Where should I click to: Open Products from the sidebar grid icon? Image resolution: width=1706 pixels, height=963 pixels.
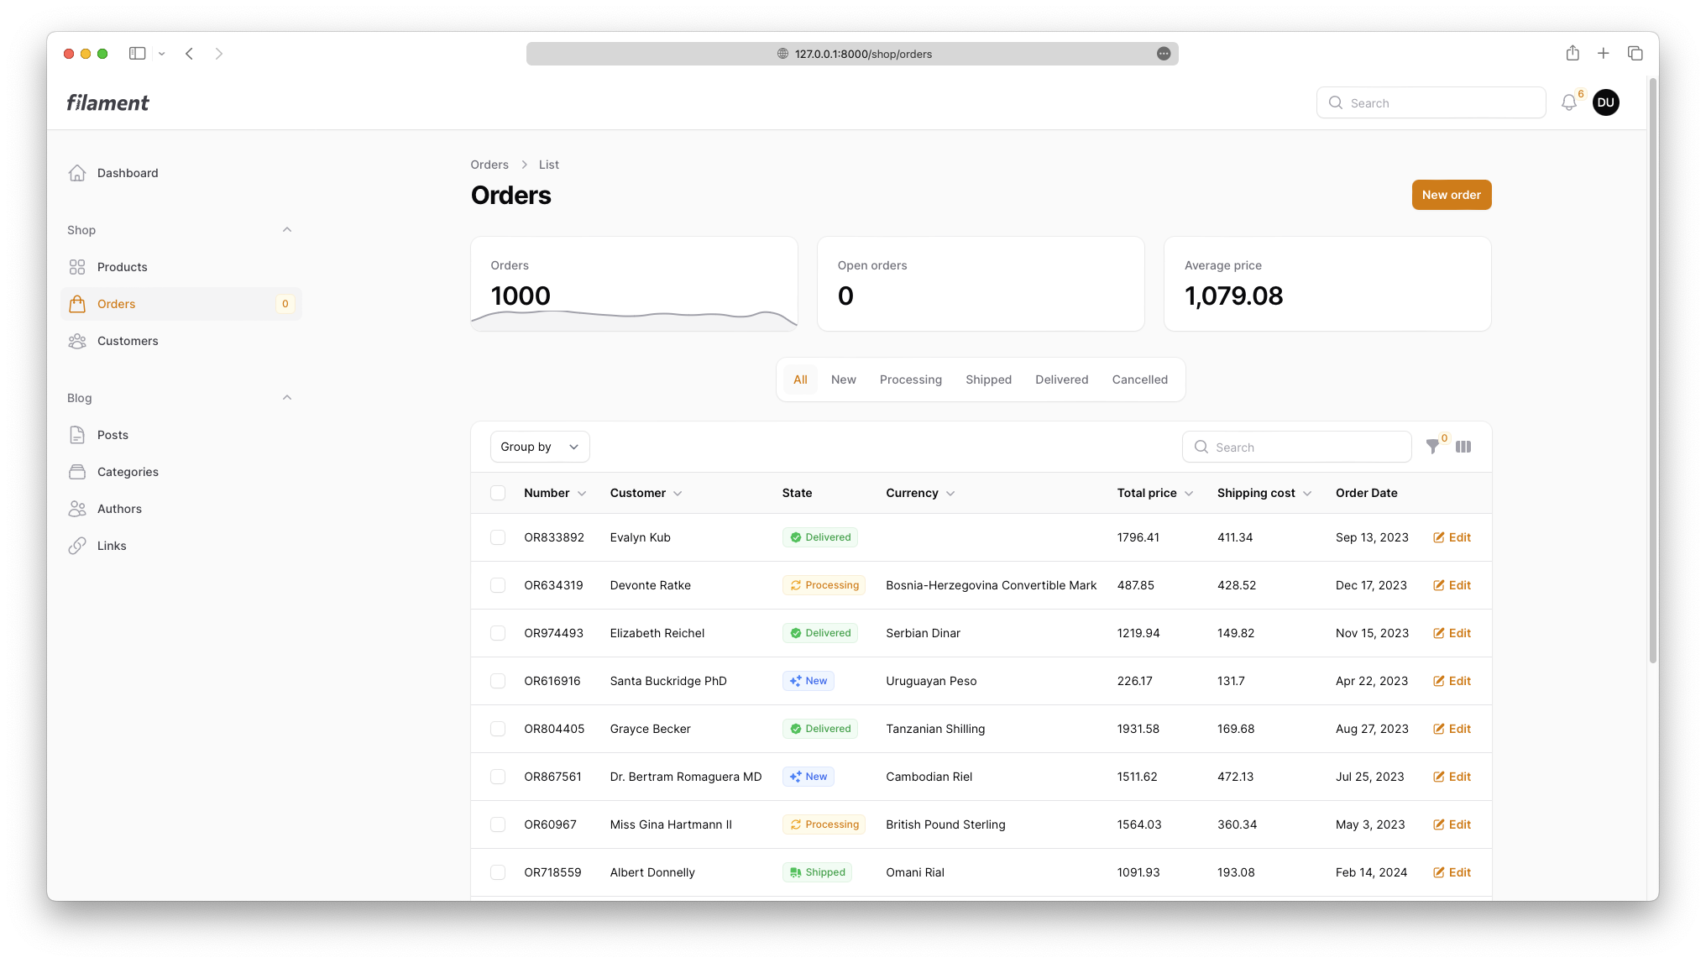click(77, 267)
